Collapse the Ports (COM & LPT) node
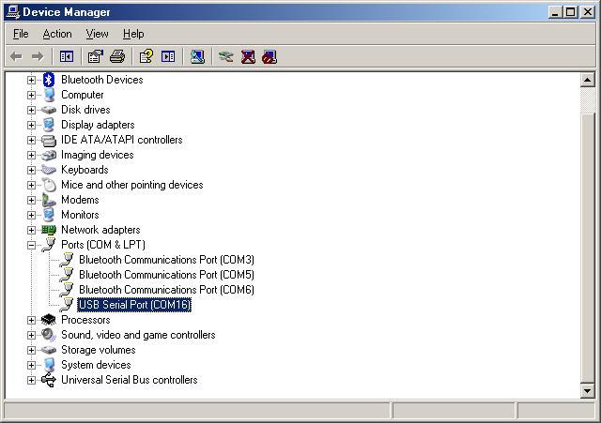The image size is (601, 423). [31, 245]
